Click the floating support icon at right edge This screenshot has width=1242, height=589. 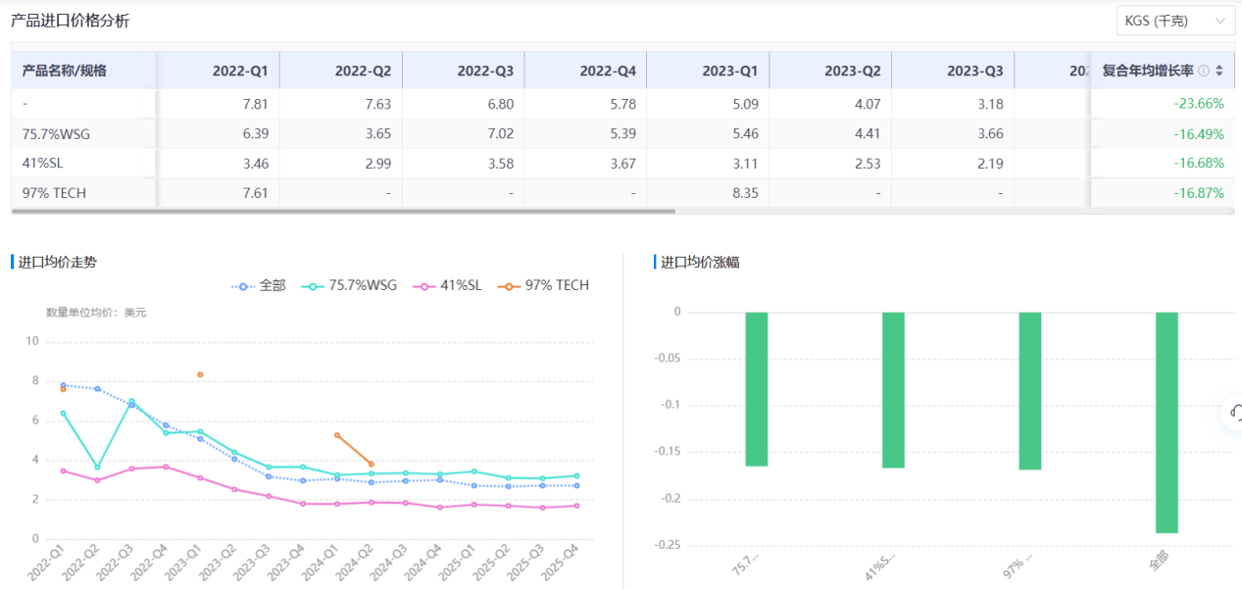1235,413
